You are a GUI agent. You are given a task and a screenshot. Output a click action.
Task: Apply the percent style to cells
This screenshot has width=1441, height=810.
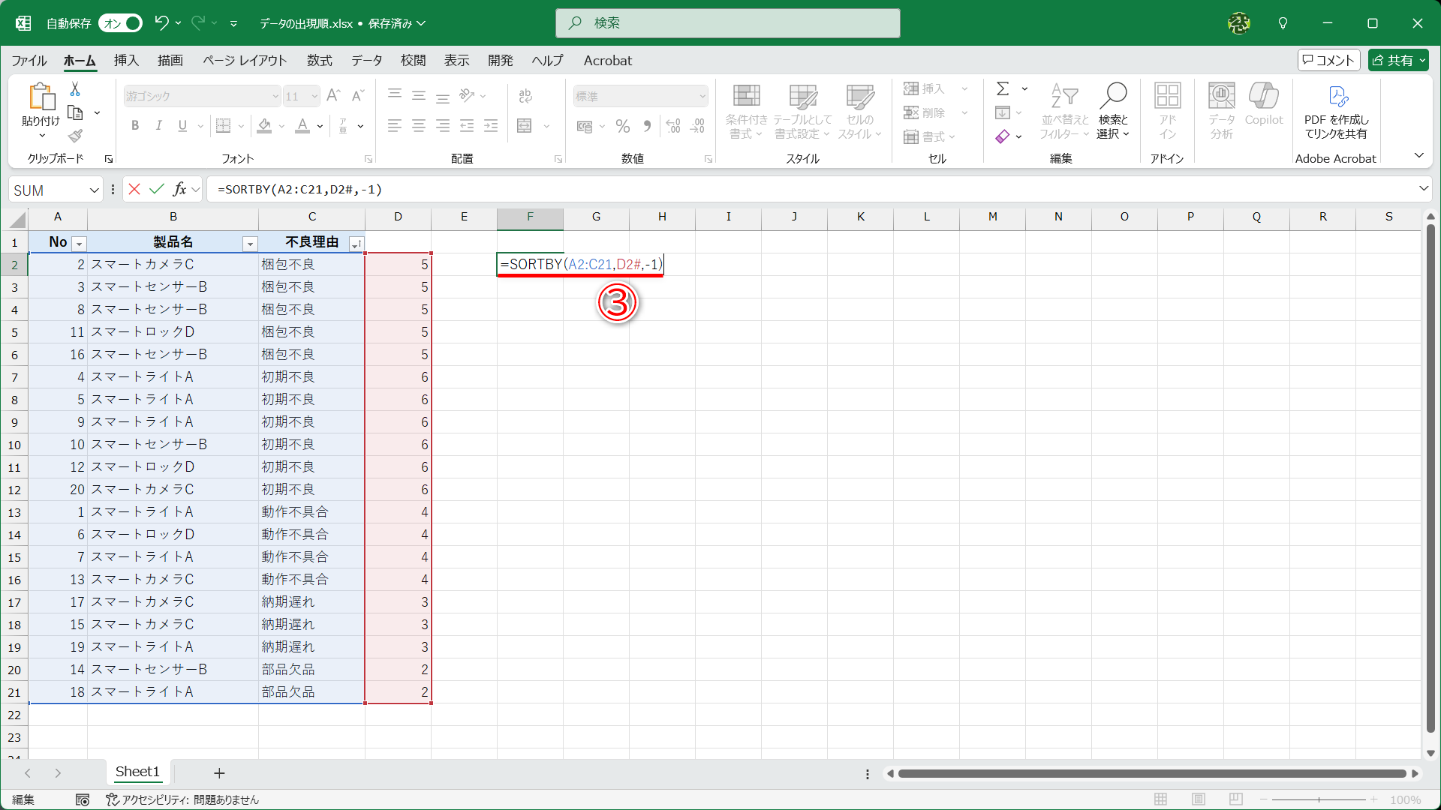(x=622, y=126)
